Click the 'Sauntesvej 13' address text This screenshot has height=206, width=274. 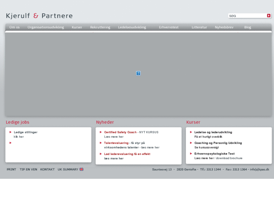(162, 169)
